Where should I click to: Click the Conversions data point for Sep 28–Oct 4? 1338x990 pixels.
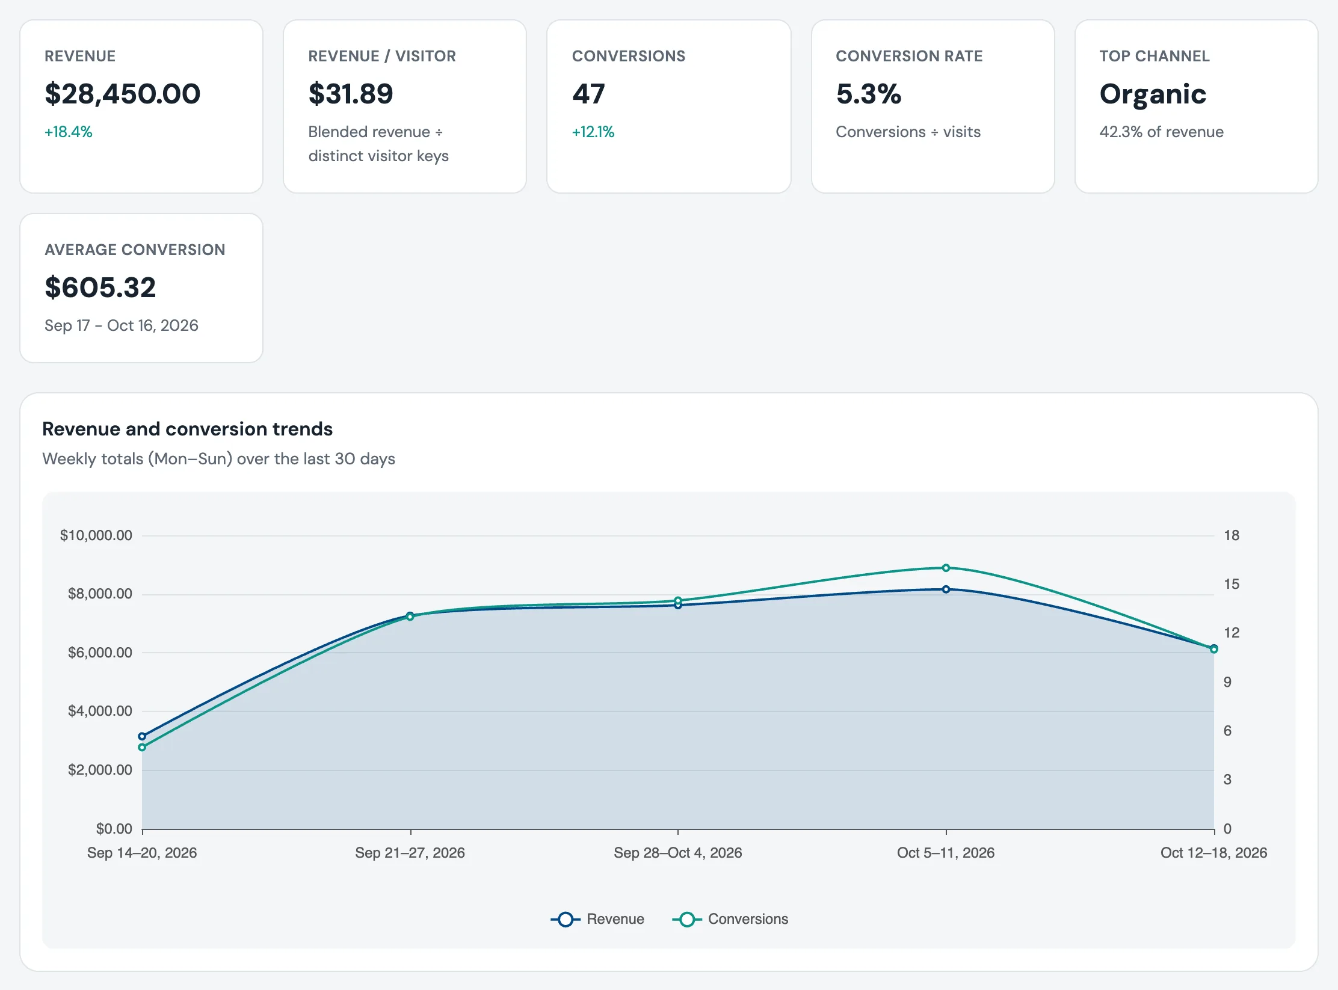(x=678, y=600)
